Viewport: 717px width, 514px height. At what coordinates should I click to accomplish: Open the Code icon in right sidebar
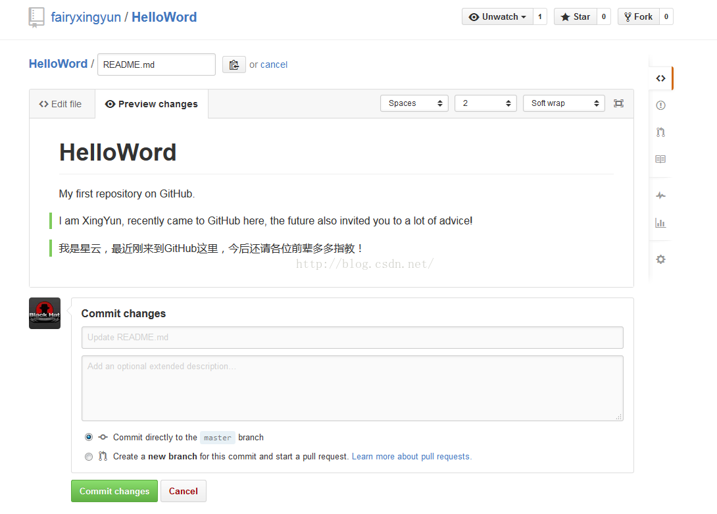[660, 78]
